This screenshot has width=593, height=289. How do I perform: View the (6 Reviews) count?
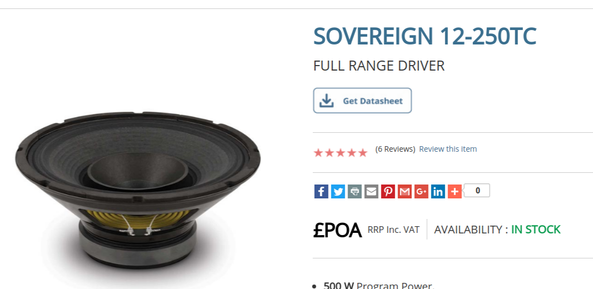coord(395,149)
